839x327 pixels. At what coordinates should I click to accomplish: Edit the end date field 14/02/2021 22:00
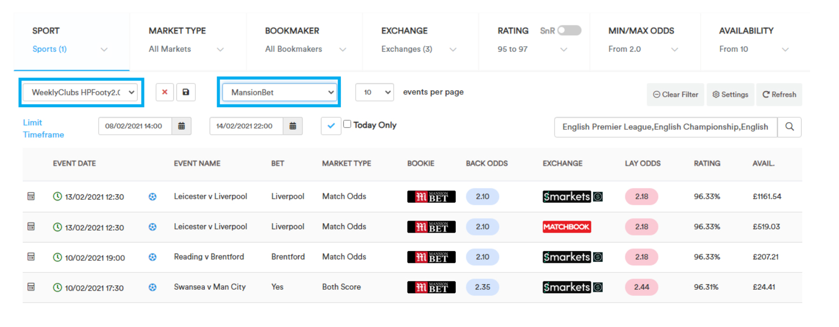coord(247,126)
